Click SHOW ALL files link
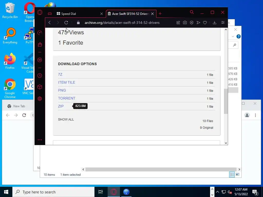263x197 pixels. pyautogui.click(x=66, y=120)
